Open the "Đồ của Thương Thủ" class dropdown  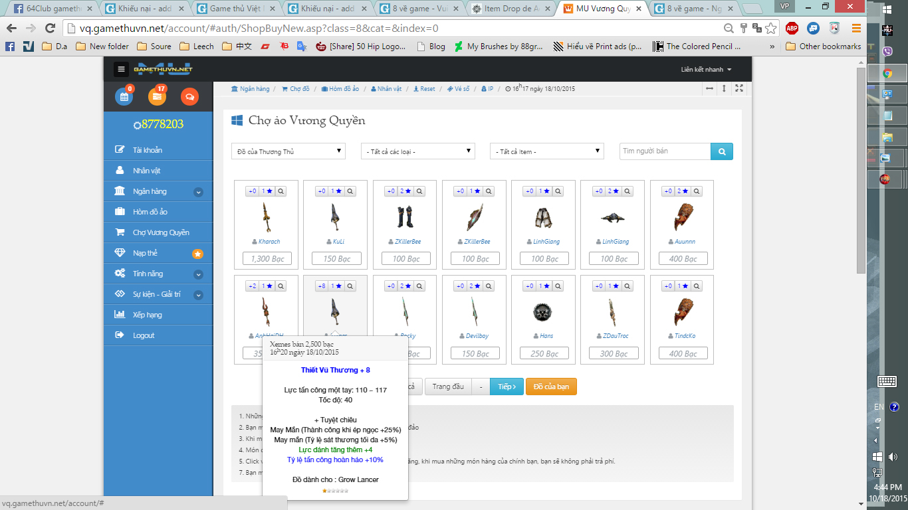pos(288,151)
